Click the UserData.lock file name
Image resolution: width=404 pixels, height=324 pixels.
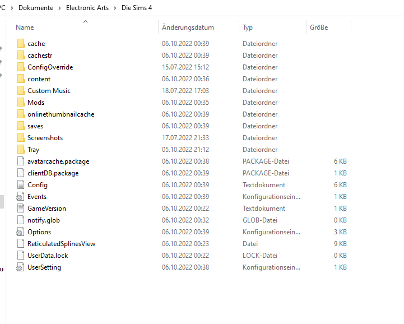[48, 256]
